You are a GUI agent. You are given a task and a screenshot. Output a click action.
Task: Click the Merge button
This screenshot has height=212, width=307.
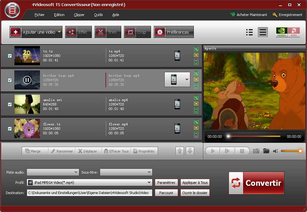pyautogui.click(x=35, y=151)
